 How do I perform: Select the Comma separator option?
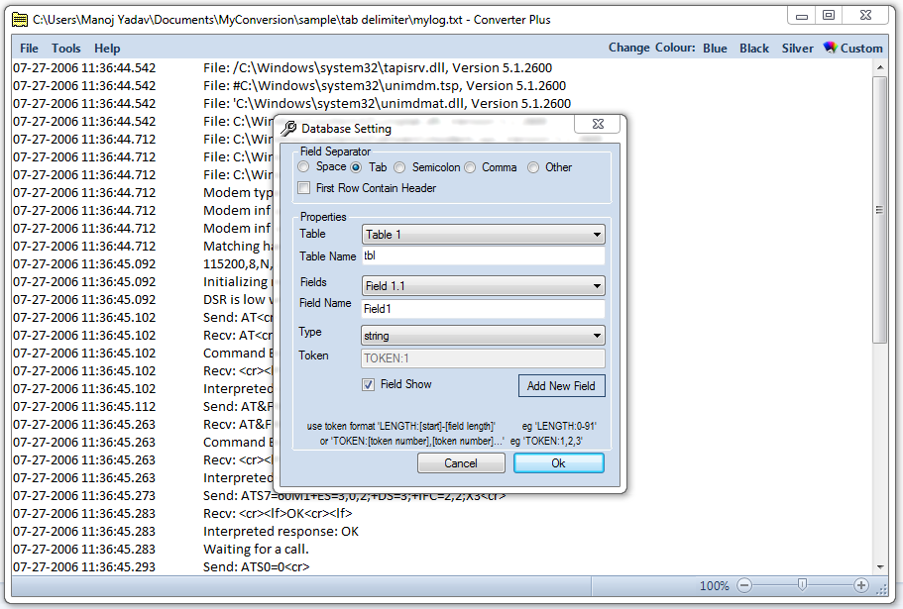[470, 167]
